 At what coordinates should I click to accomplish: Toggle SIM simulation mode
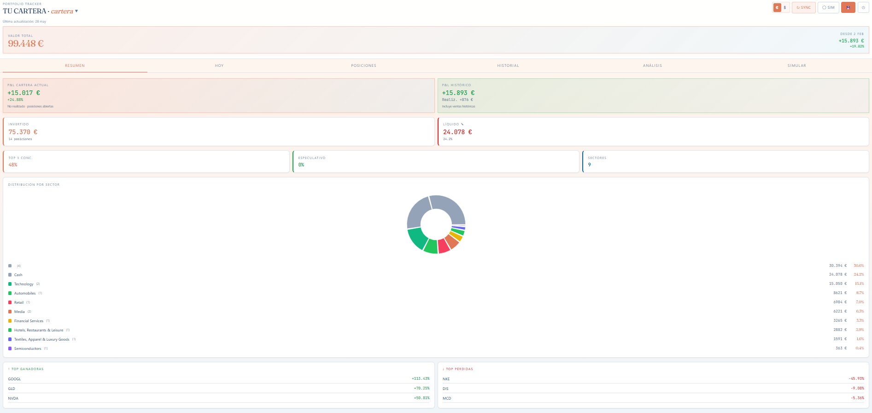828,7
